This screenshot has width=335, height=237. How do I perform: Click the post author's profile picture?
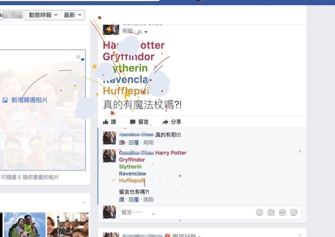[x=111, y=29]
